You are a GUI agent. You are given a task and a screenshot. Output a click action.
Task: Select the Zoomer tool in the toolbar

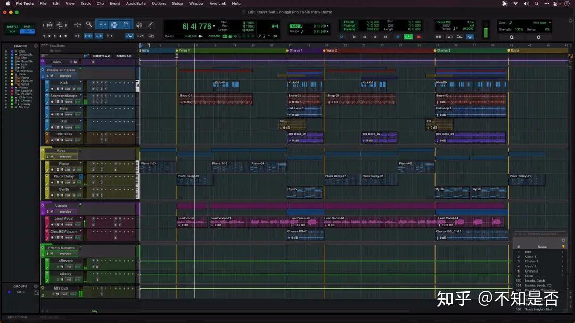[89, 25]
